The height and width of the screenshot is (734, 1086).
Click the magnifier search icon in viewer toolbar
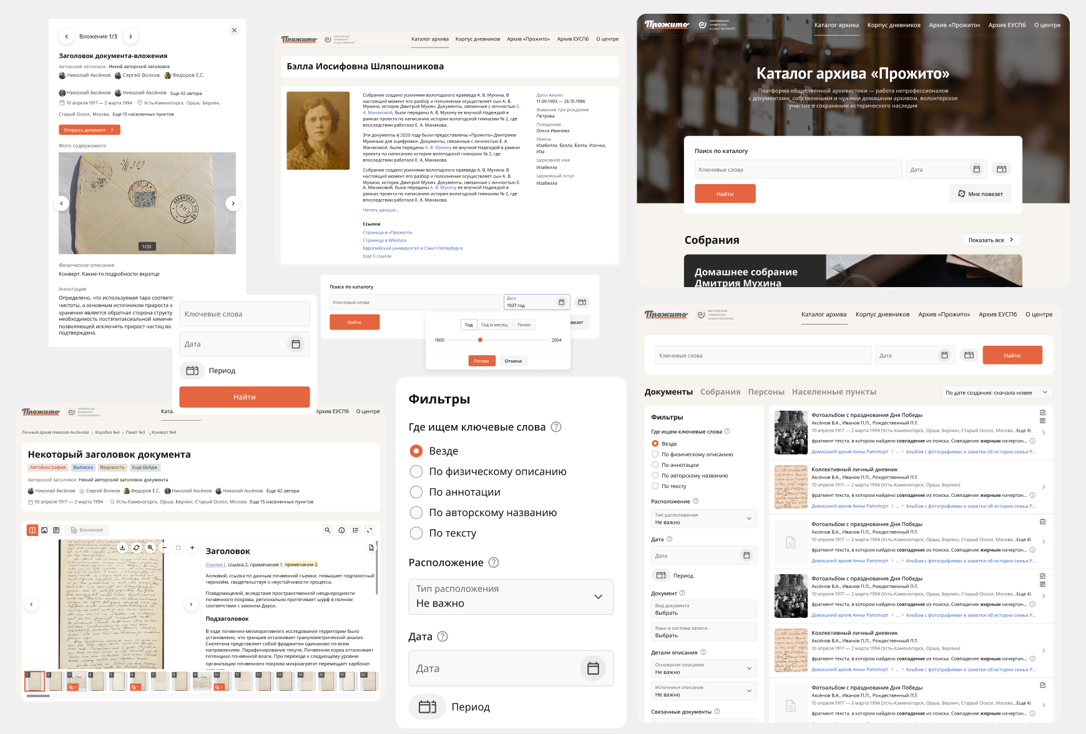point(327,529)
